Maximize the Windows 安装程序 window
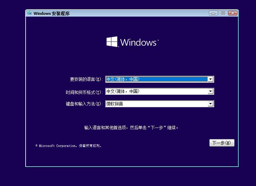256x186 pixels. pos(223,13)
